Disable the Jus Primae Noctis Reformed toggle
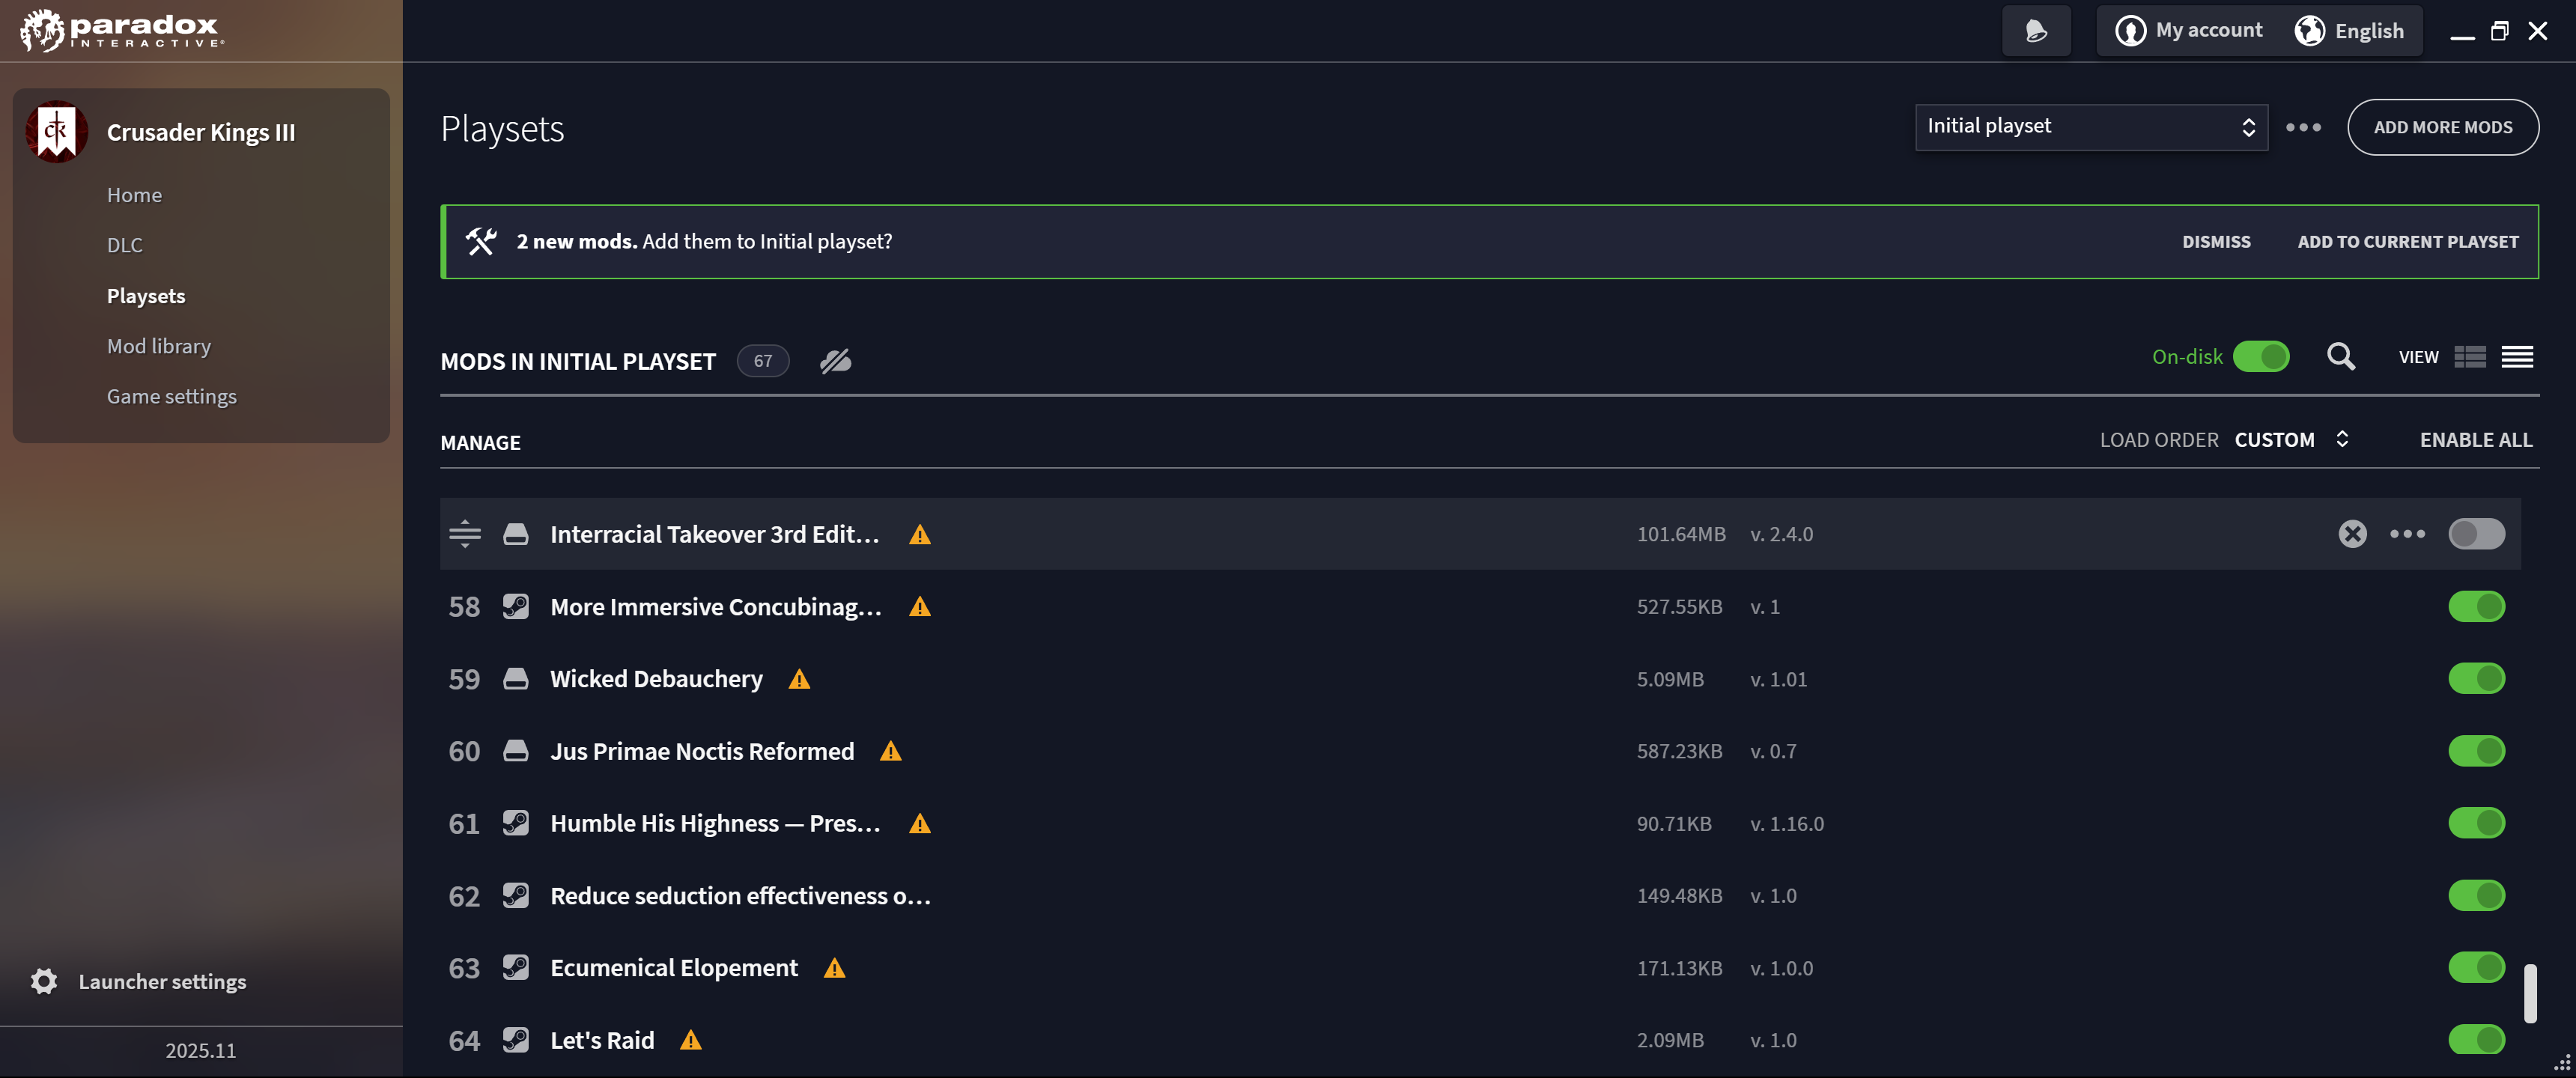 pos(2476,751)
